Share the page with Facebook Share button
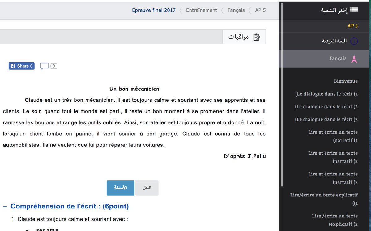 click(x=21, y=66)
